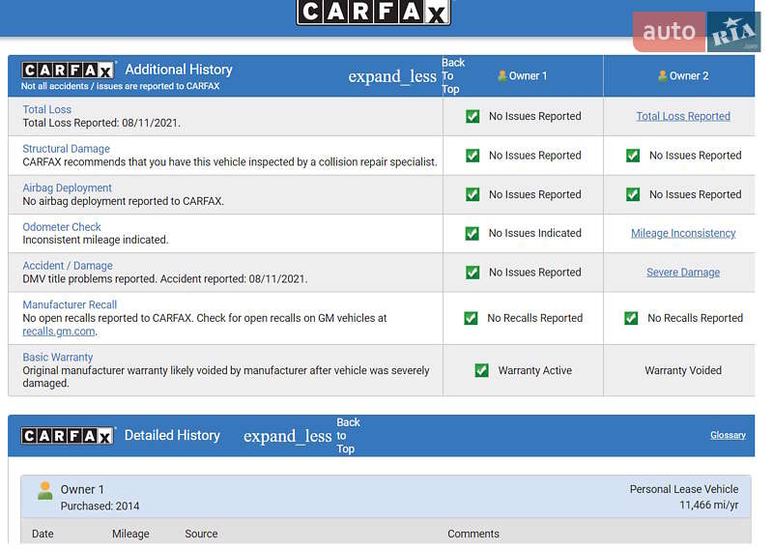Click the Owner 1 avatar in Detailed History
773x549 pixels.
click(x=44, y=490)
